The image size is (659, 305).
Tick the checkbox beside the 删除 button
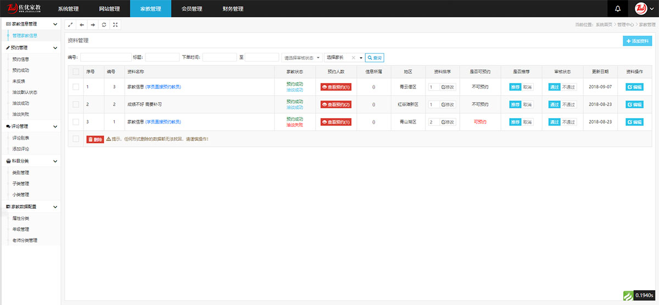(76, 140)
